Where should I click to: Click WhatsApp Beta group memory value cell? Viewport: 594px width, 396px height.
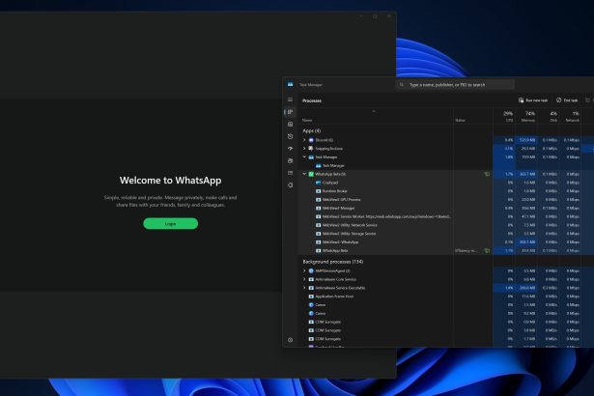(x=526, y=174)
